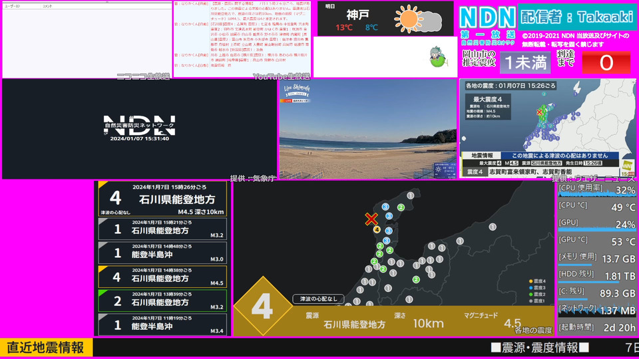Click the GPU usage bar at 24%
This screenshot has height=359, width=639.
point(596,224)
